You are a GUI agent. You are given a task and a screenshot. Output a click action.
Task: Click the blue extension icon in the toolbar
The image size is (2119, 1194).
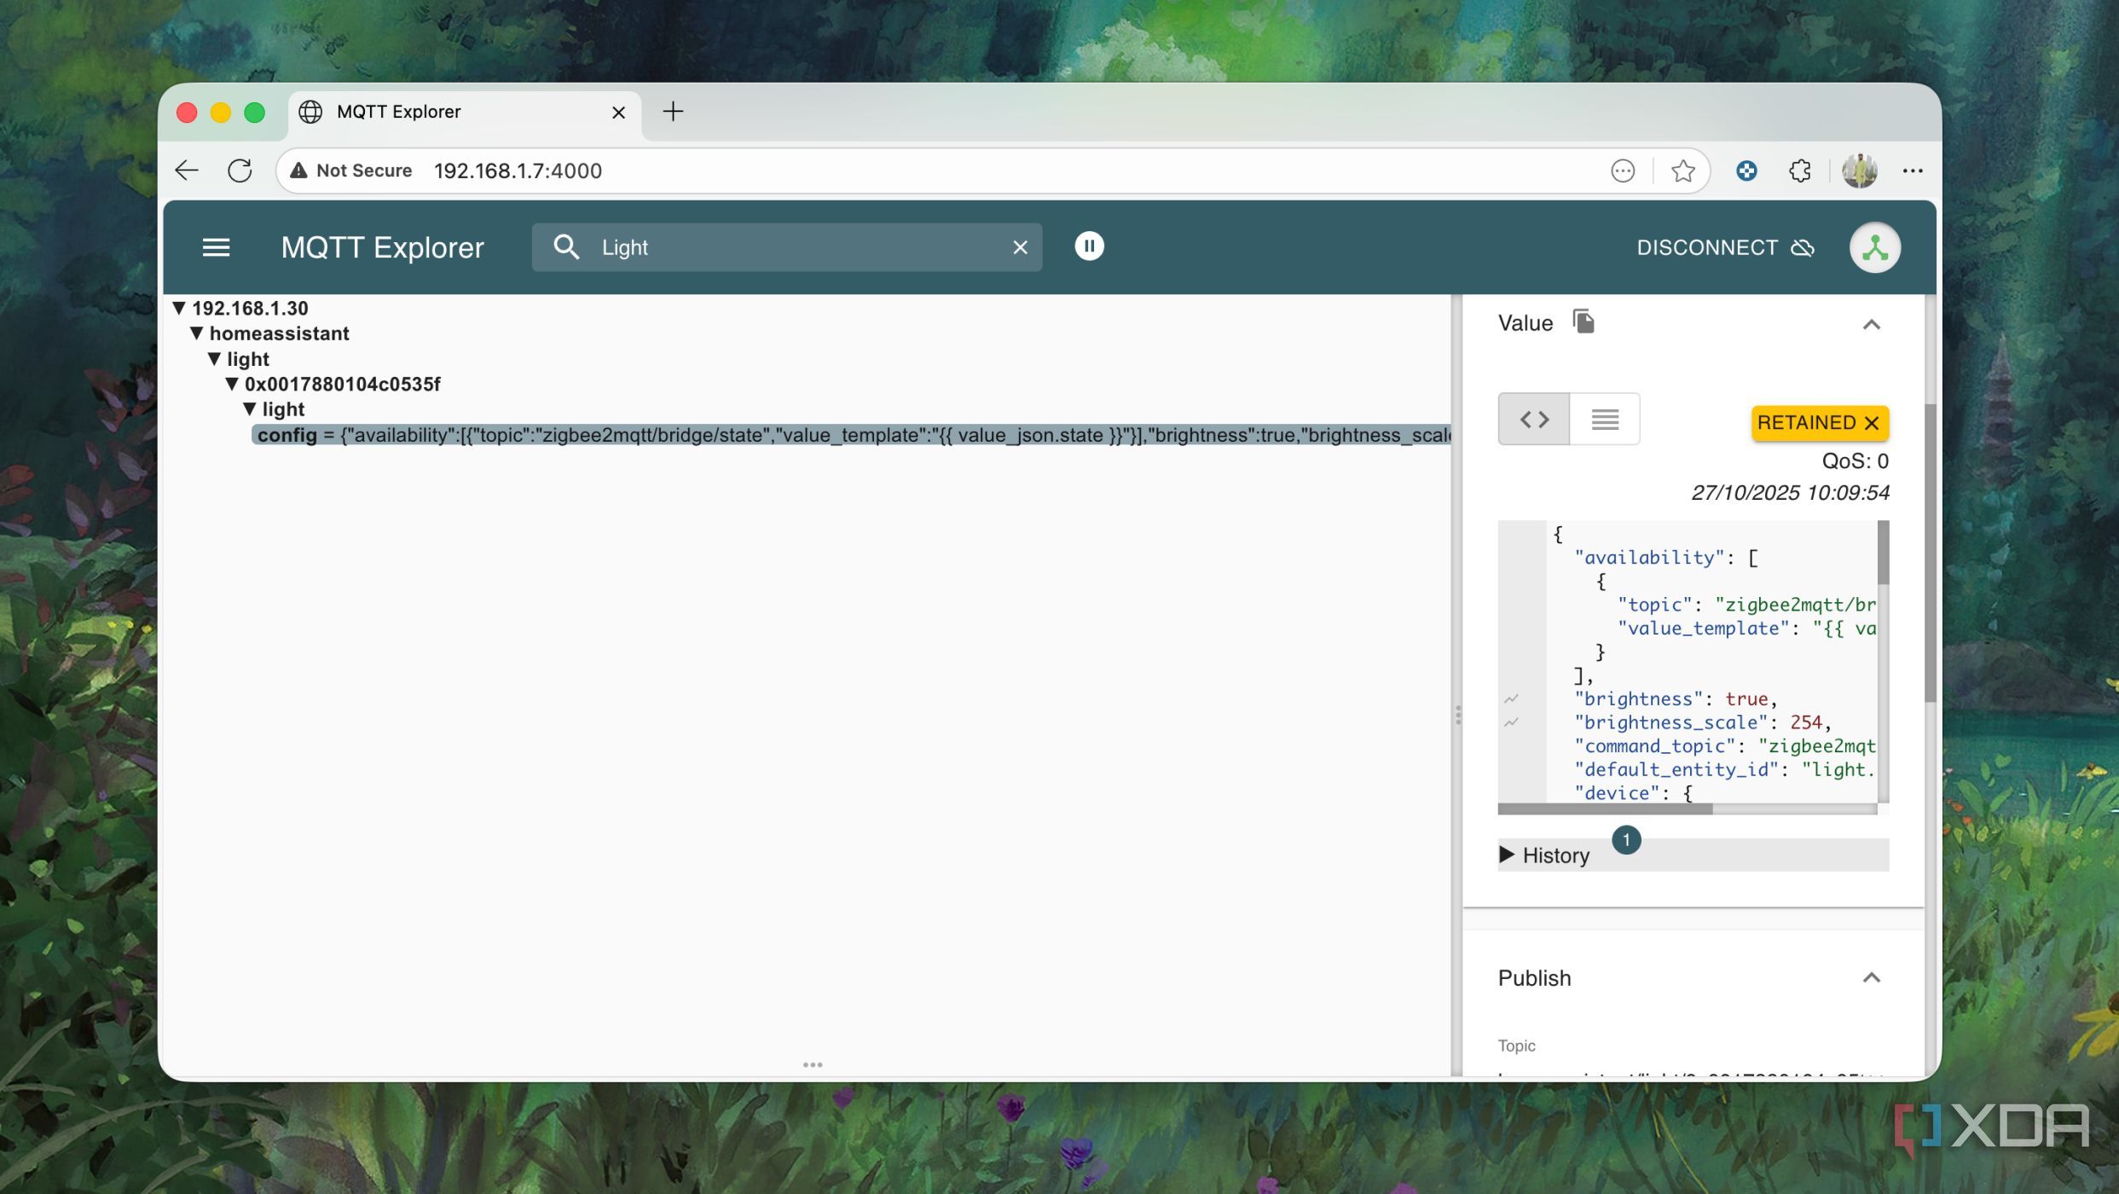click(x=1746, y=171)
